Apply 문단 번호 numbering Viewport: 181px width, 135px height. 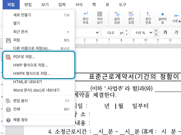click(148, 18)
